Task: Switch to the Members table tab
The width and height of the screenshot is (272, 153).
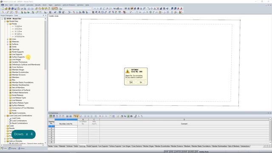Action: [187, 146]
